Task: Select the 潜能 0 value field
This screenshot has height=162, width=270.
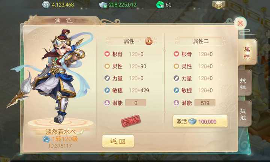Action: (x=136, y=103)
